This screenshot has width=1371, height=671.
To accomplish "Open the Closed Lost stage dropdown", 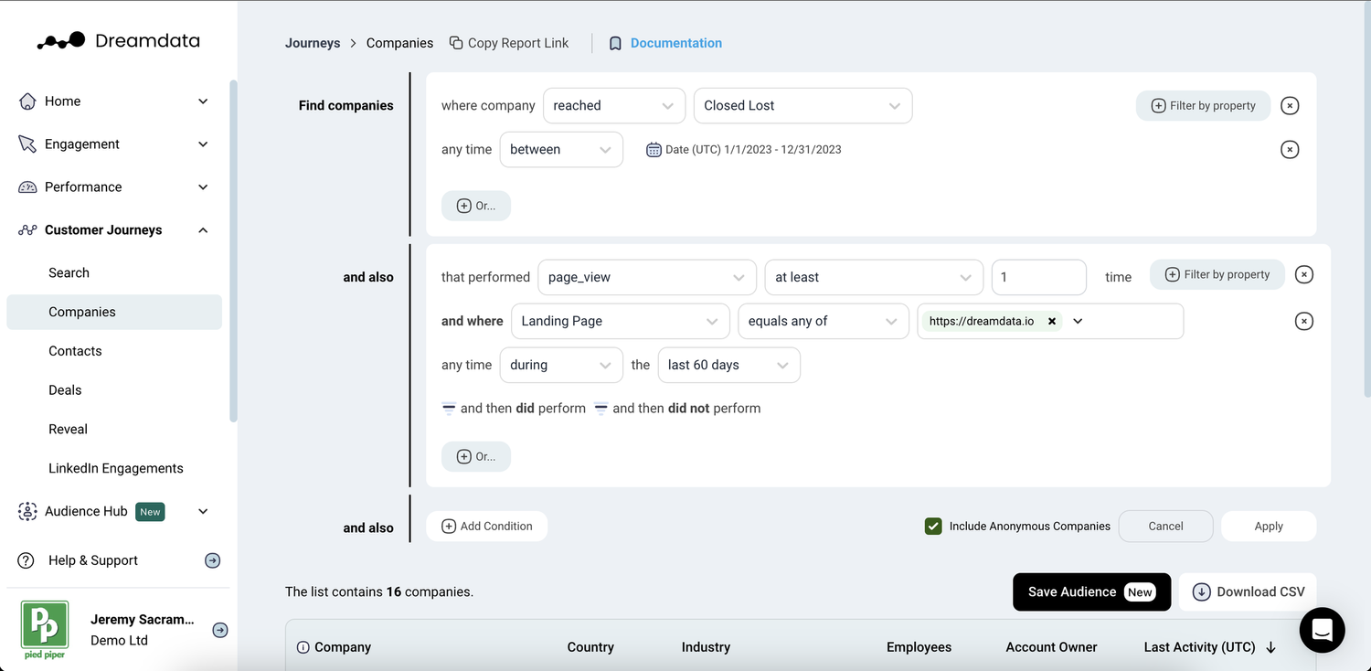I will click(803, 106).
